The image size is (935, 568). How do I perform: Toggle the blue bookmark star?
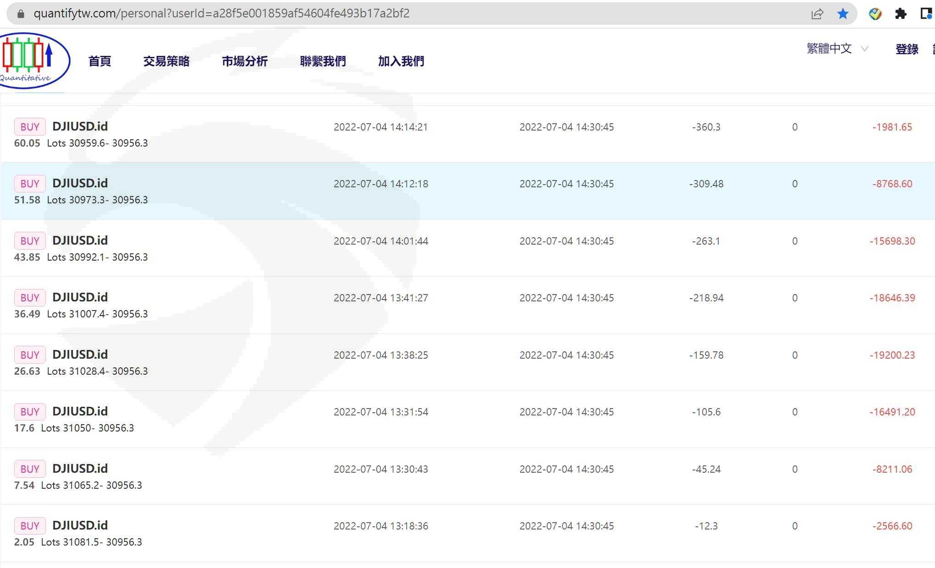842,14
